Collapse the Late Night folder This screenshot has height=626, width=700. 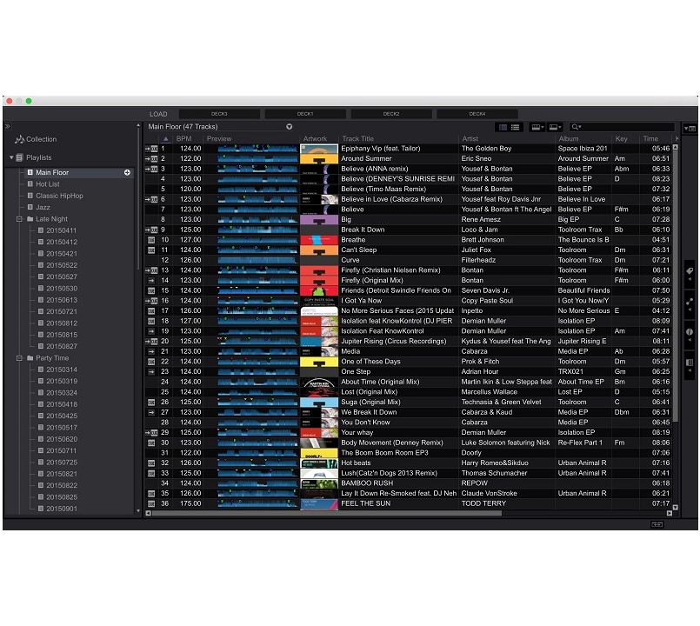pyautogui.click(x=19, y=219)
